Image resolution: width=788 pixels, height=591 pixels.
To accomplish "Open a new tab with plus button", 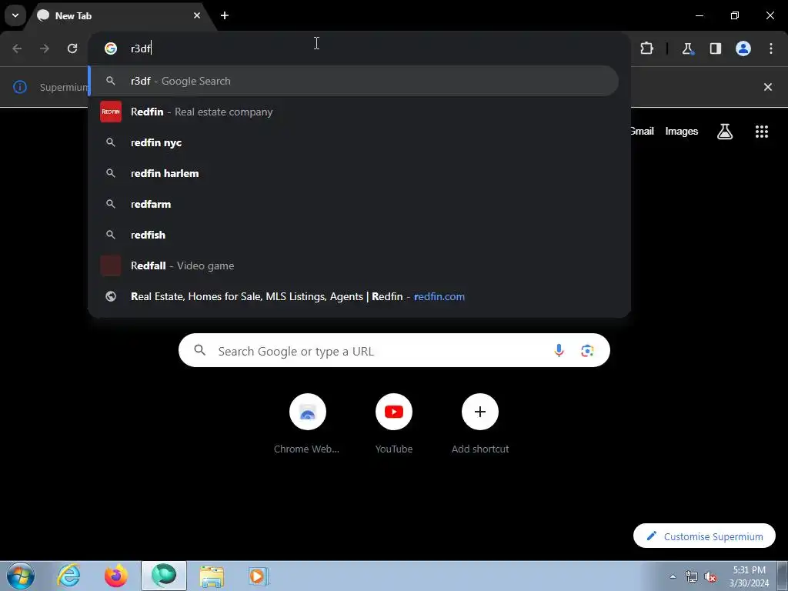I will 225,15.
